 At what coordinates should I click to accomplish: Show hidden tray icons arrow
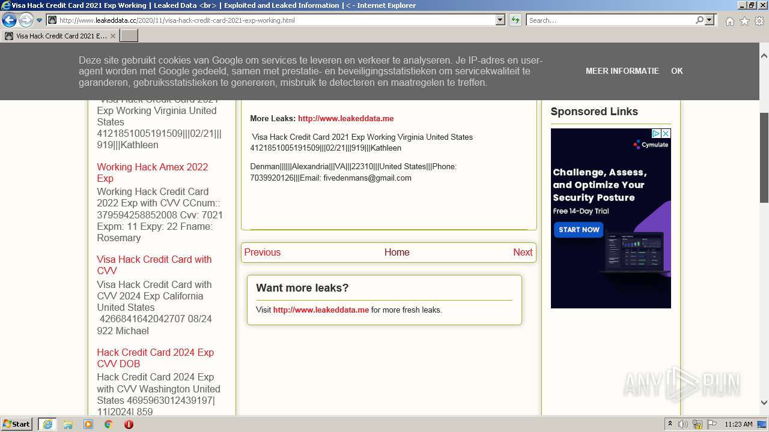click(670, 424)
